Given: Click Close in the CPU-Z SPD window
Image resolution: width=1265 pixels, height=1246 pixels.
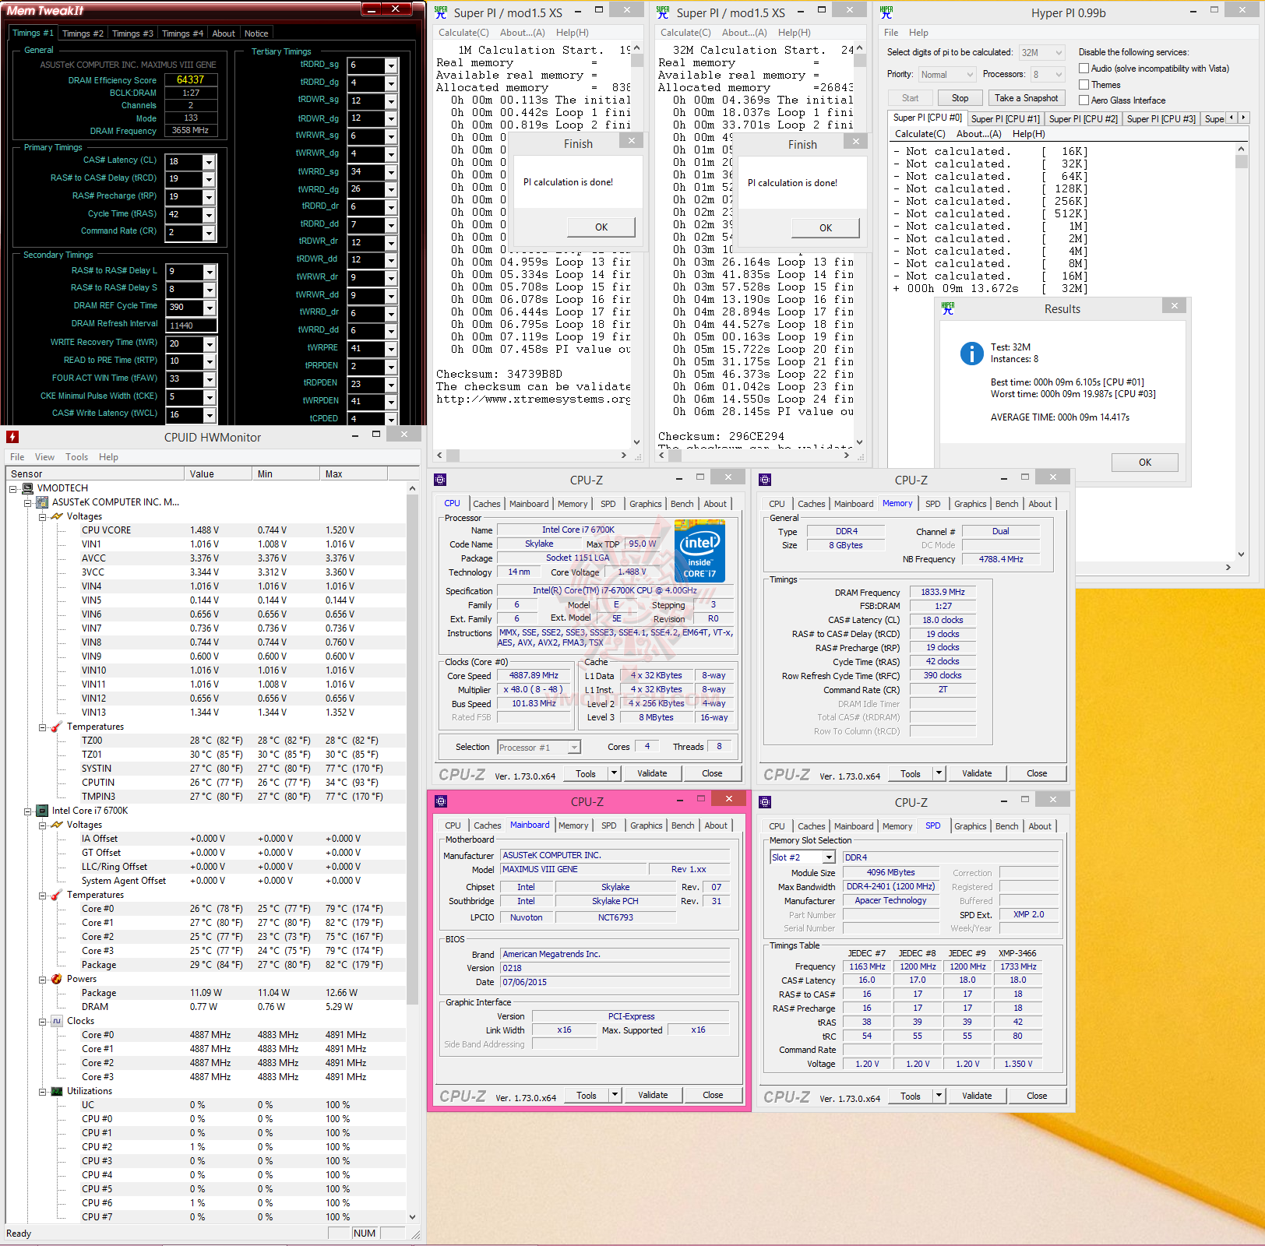Looking at the screenshot, I should [1037, 1096].
